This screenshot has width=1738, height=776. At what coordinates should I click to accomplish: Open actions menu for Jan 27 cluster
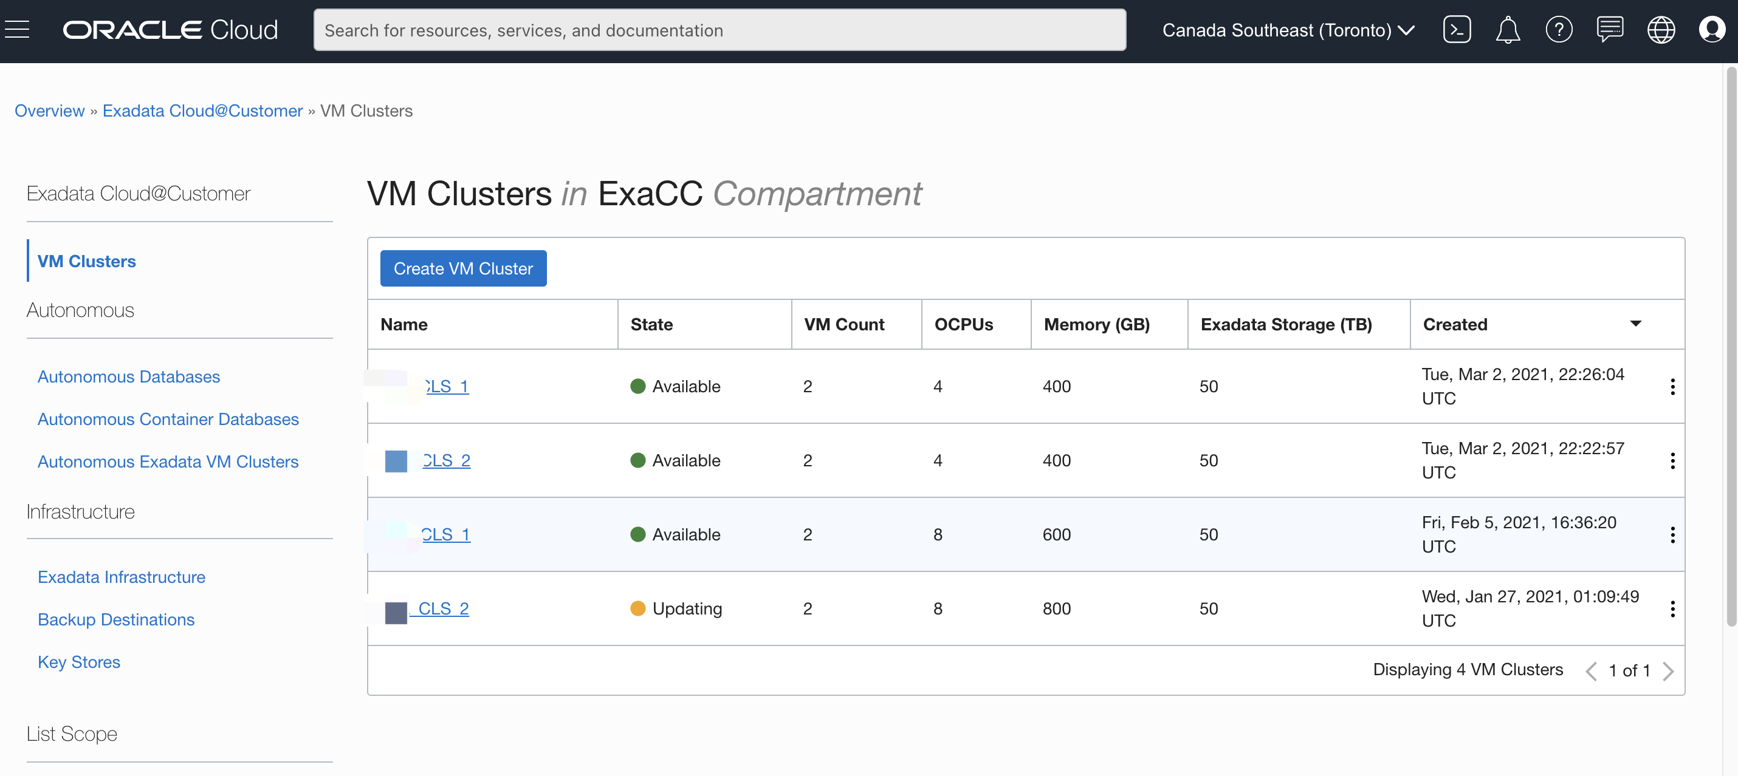point(1672,609)
